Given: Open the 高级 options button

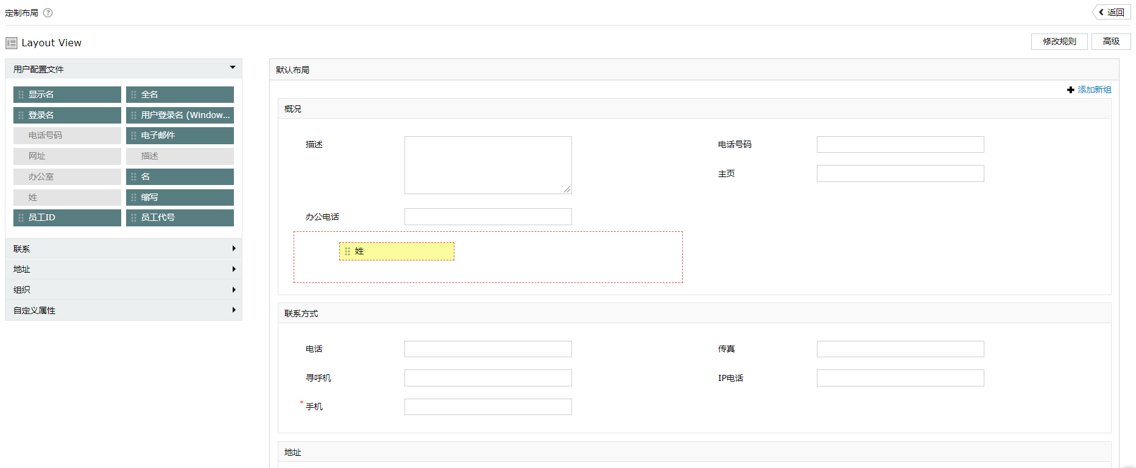Looking at the screenshot, I should pyautogui.click(x=1111, y=41).
